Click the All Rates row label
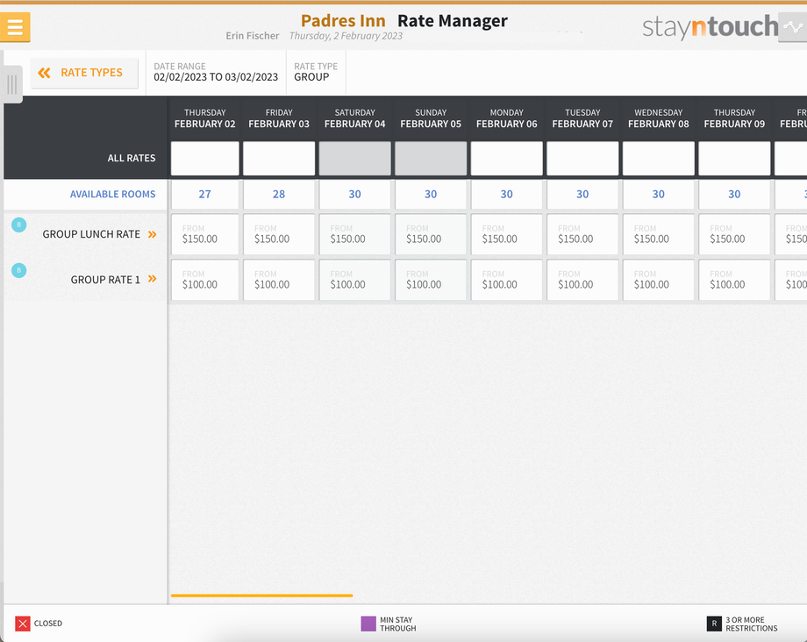 (132, 159)
